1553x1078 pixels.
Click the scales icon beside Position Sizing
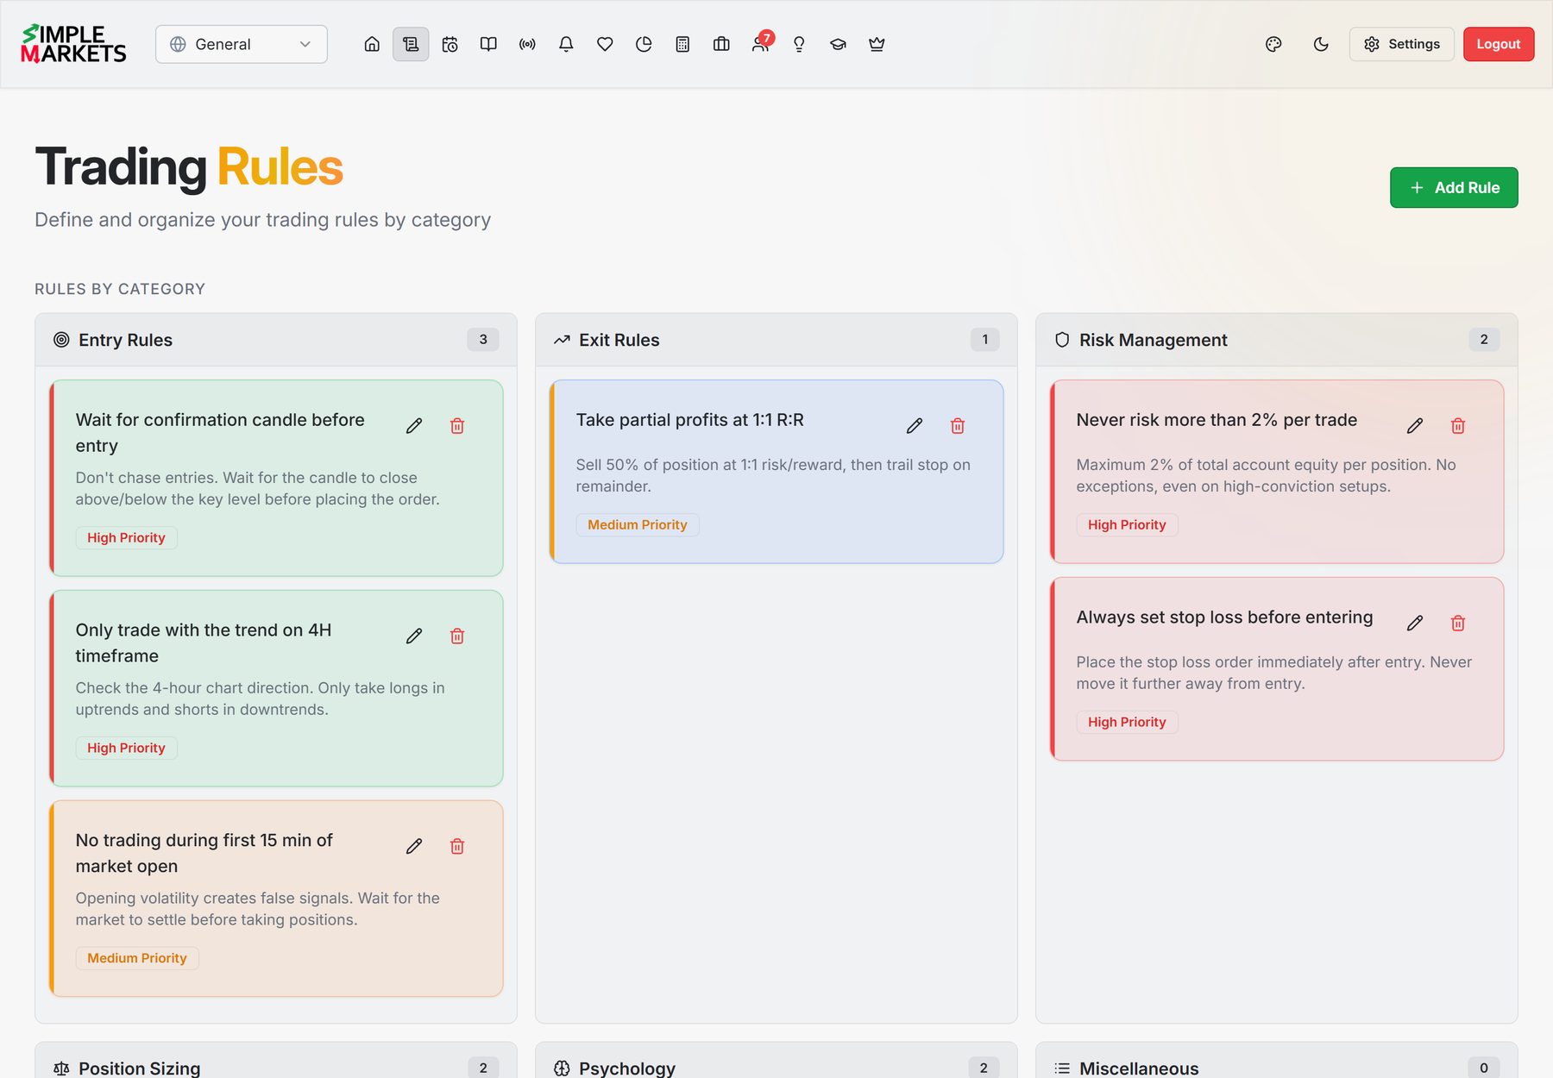pos(61,1069)
